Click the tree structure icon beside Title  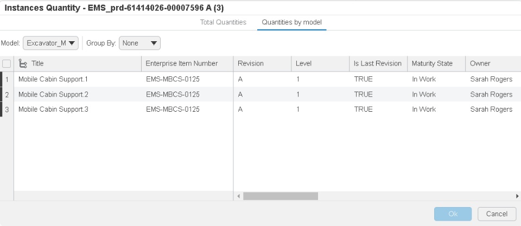coord(23,63)
